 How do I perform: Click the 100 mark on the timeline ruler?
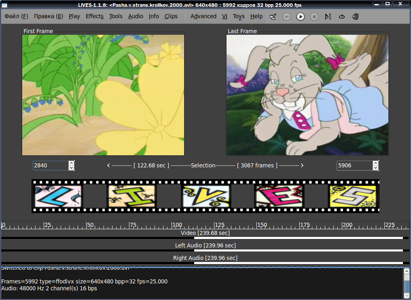pos(177,225)
